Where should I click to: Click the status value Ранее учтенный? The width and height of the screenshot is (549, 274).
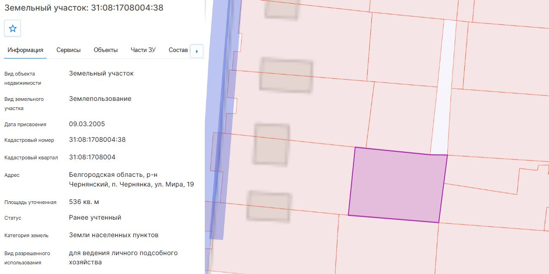pos(95,217)
